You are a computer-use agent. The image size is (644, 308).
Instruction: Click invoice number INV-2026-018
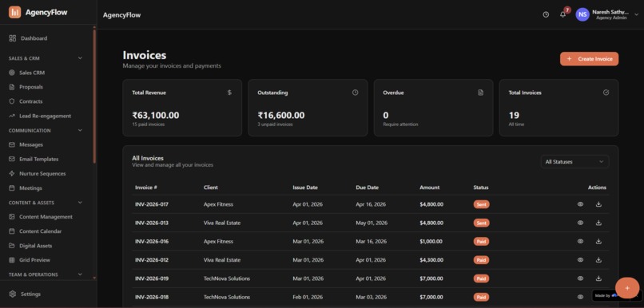152,297
